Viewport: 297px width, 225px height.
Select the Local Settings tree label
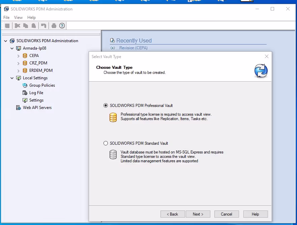click(35, 78)
